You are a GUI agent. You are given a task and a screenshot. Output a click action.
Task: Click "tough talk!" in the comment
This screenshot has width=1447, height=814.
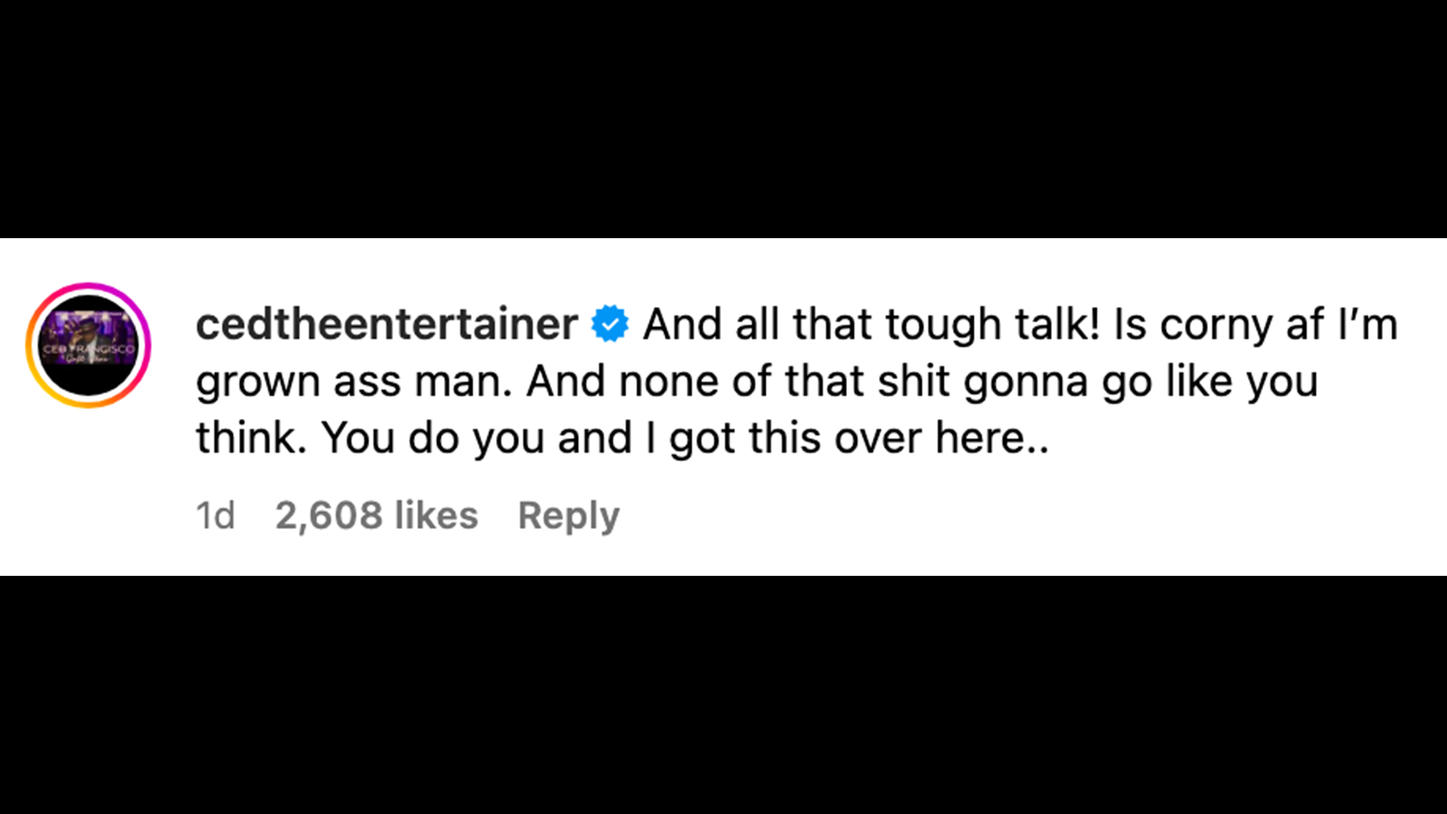tap(993, 325)
